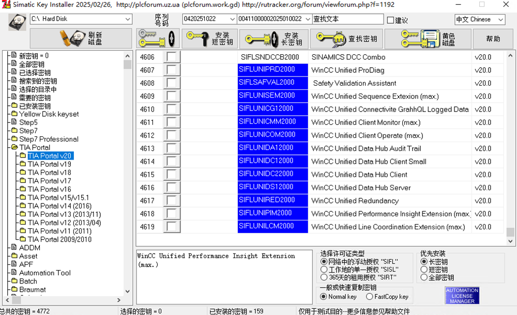The image size is (517, 315).
Task: Click the Refresh Disk (刷新磁盘) button
Action: 81,39
